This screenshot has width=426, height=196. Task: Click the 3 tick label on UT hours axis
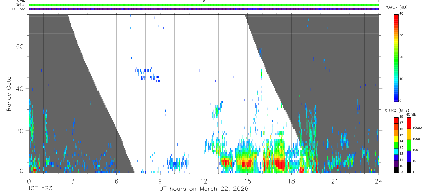[73, 181]
